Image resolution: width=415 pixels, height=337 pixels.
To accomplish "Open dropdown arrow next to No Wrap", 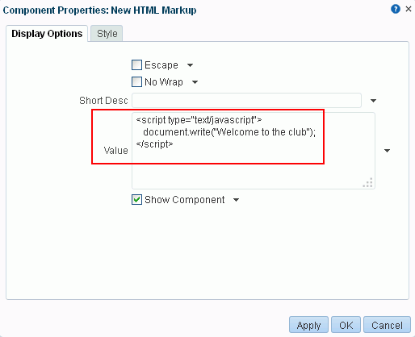I will [x=195, y=82].
